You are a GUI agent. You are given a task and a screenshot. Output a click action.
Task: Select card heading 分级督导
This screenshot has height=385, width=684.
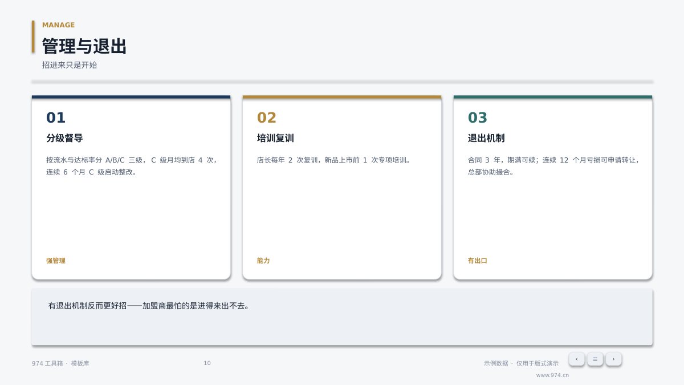pos(64,138)
